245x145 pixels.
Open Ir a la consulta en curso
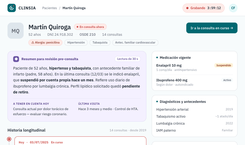[212, 28]
